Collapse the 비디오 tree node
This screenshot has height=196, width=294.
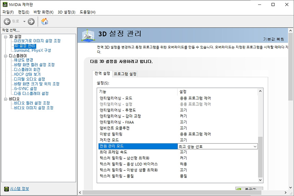(5, 99)
